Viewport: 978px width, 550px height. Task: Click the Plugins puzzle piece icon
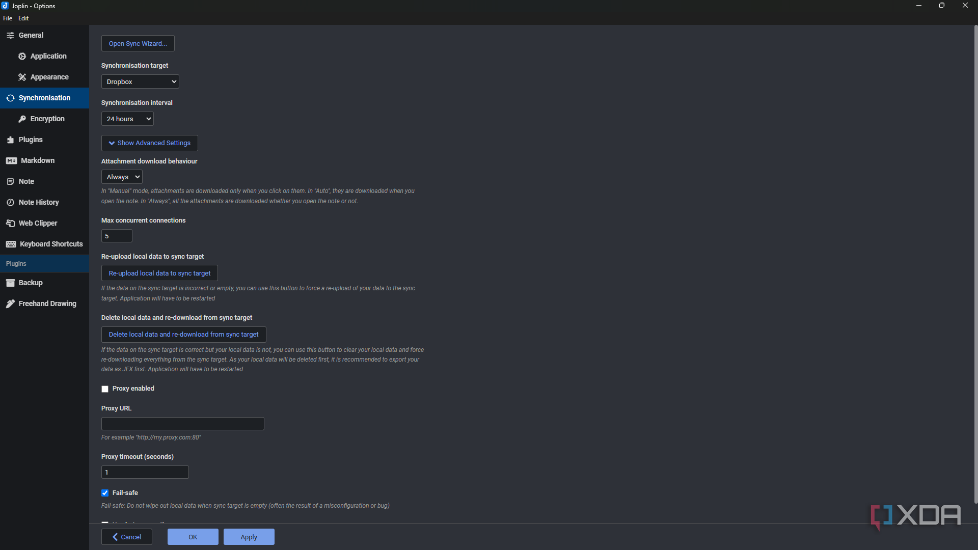(10, 140)
